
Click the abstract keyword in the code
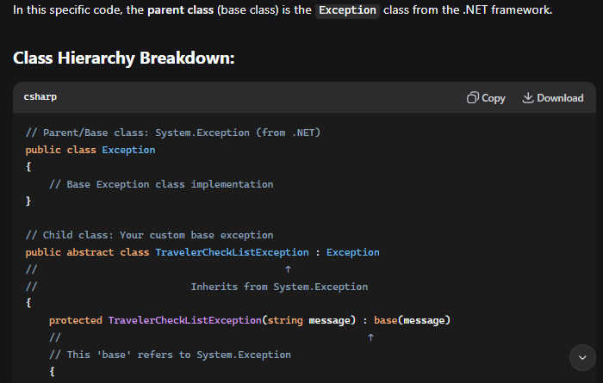click(x=90, y=252)
